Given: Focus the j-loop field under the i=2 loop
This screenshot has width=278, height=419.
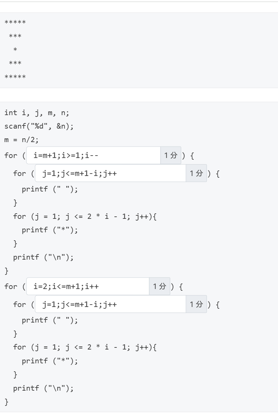Looking at the screenshot, I should coord(111,304).
